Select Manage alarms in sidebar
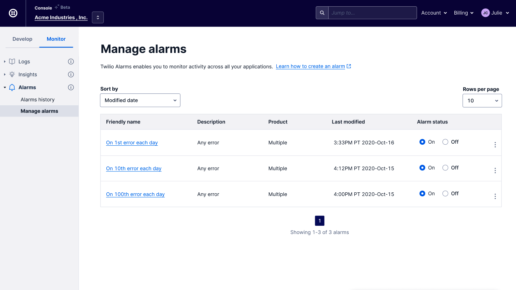Screen dimensions: 516x290 tap(39, 111)
